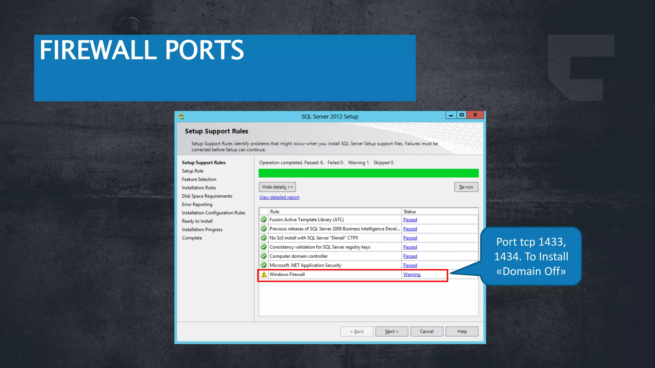Screen dimensions: 655x368
Task: Open Passed status for Previous releases rule
Action: click(x=410, y=229)
